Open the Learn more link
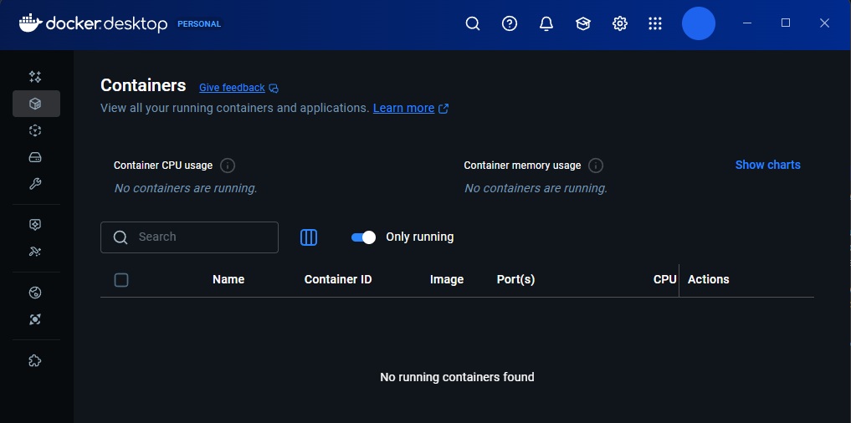Viewport: 851px width, 423px height. 403,108
